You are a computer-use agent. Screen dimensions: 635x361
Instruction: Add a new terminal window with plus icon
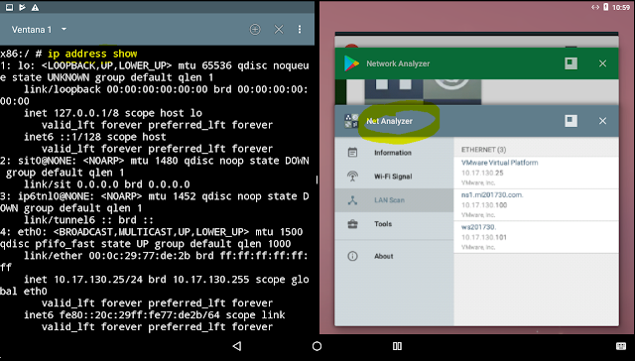click(255, 29)
